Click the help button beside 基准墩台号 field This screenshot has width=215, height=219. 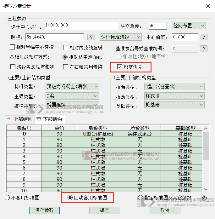coord(204,49)
